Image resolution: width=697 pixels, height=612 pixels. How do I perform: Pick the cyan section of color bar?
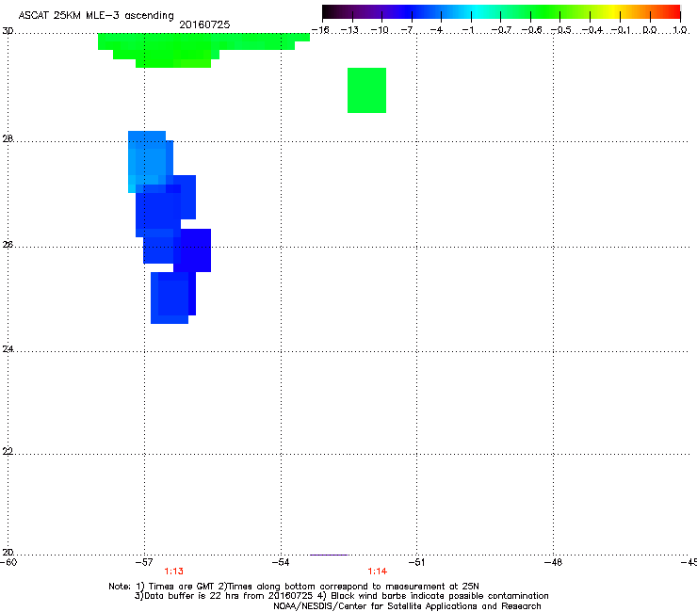click(478, 12)
